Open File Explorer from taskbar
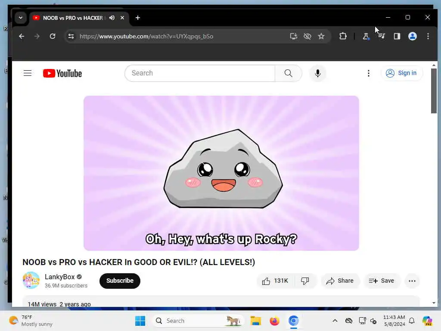 (x=256, y=321)
